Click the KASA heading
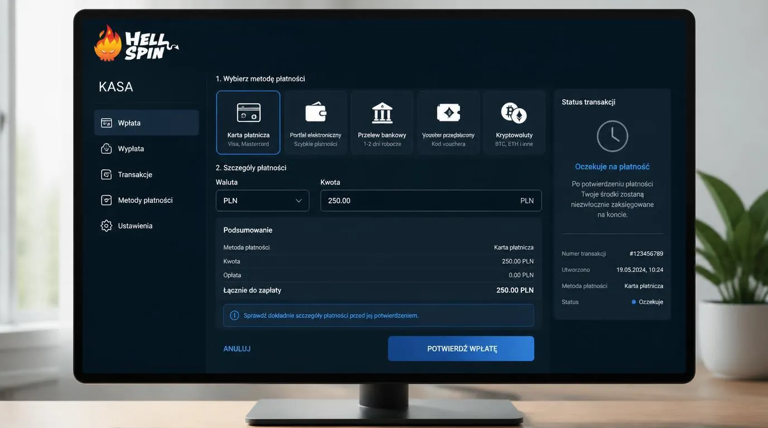 (x=116, y=87)
